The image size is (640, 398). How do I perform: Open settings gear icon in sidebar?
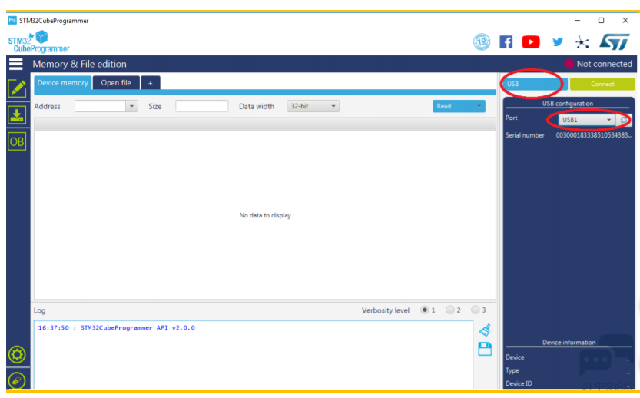point(17,354)
